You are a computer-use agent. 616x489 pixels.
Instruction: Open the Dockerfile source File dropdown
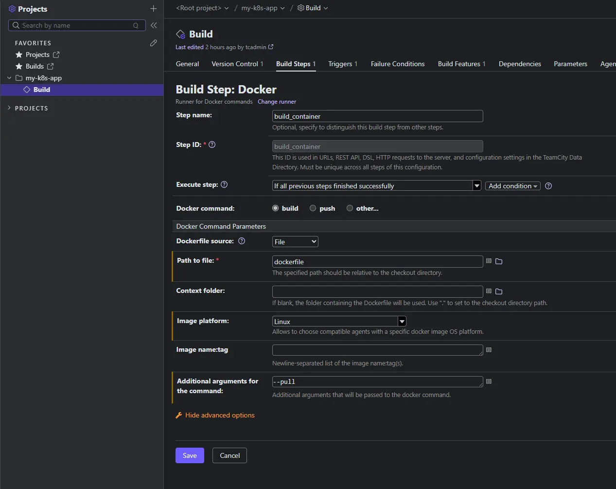click(295, 242)
